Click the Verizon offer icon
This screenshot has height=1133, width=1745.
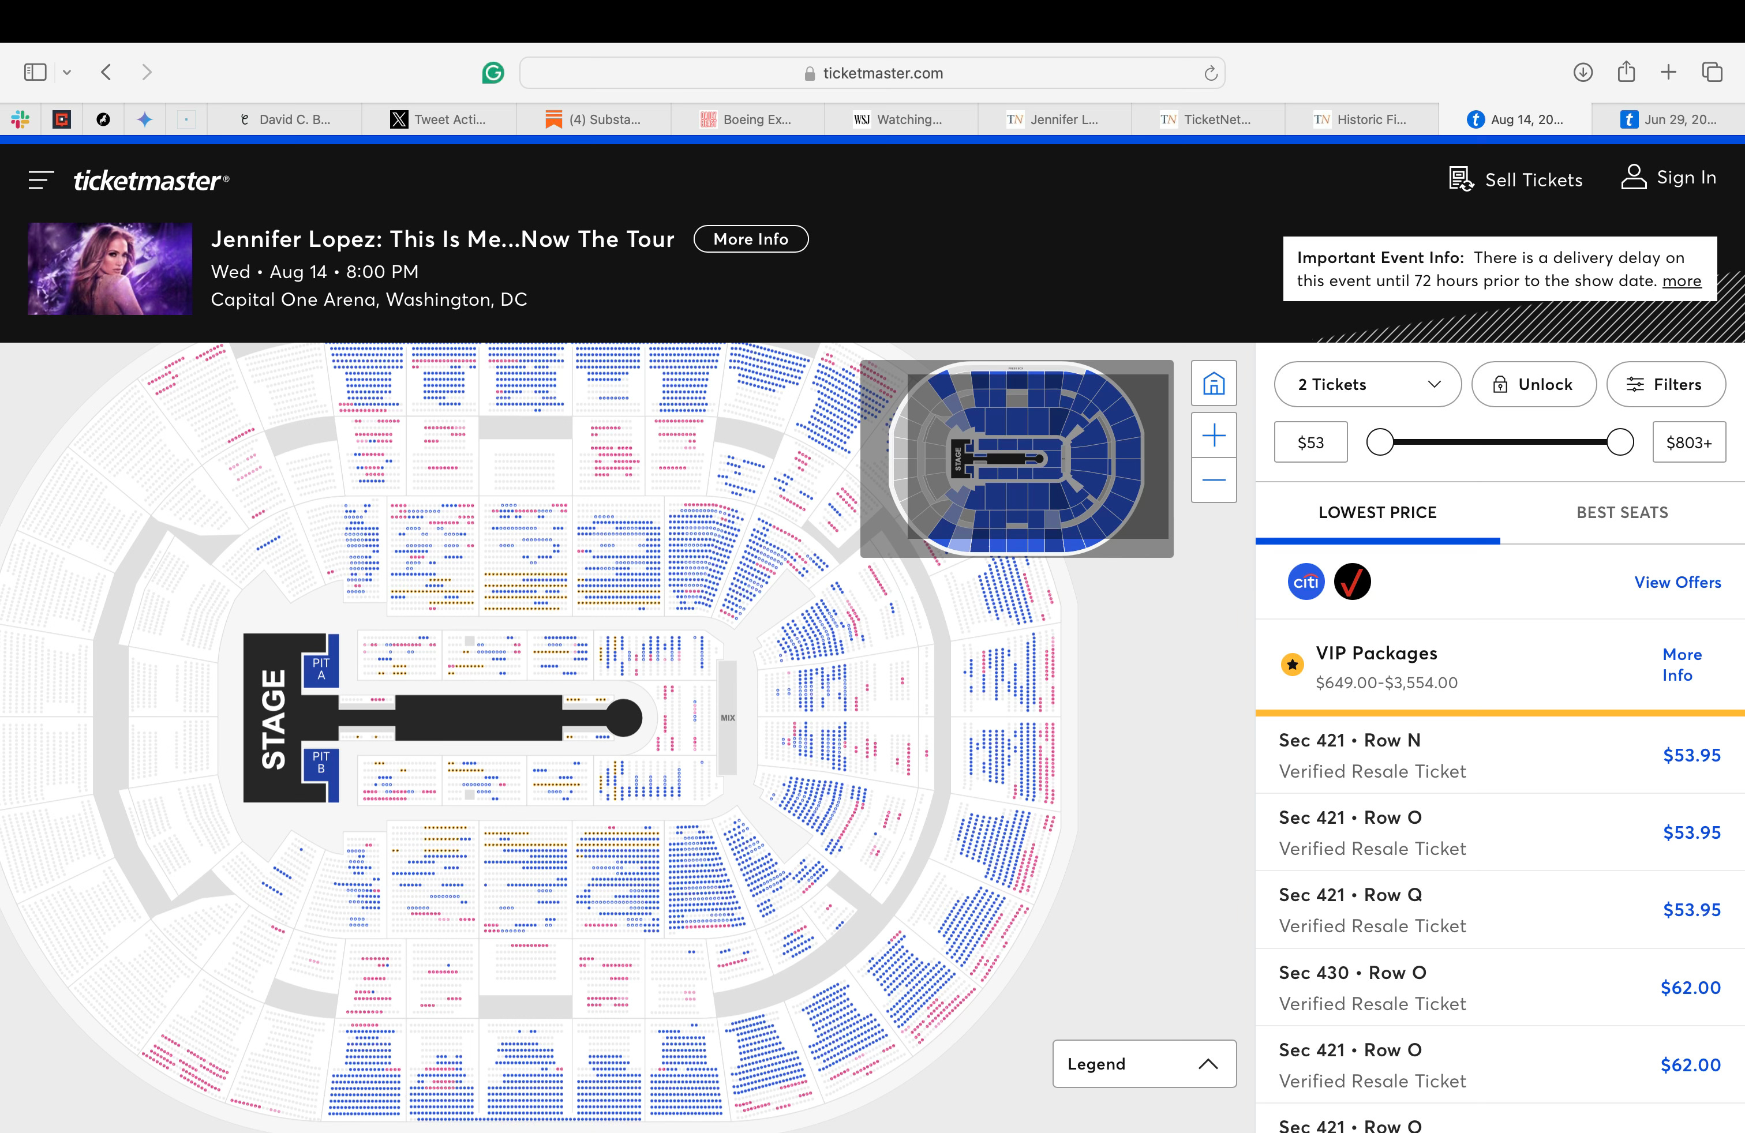point(1352,582)
